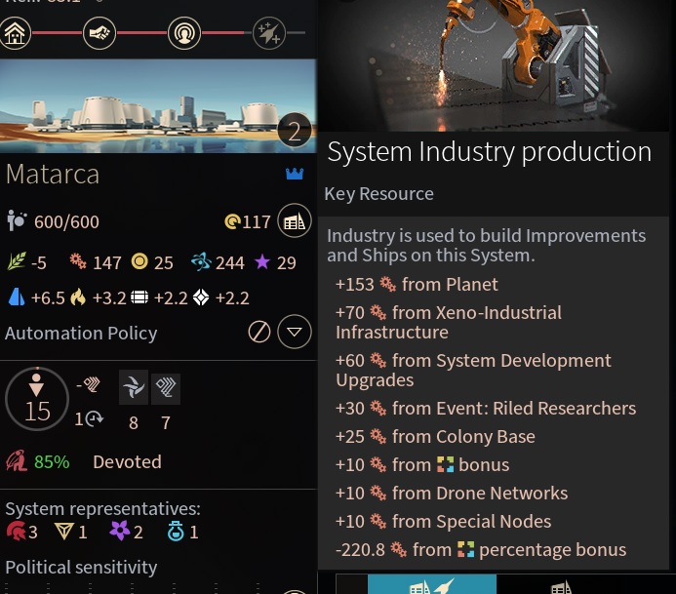This screenshot has width=676, height=594.
Task: Click the purple flower representative icon
Action: pos(119,532)
